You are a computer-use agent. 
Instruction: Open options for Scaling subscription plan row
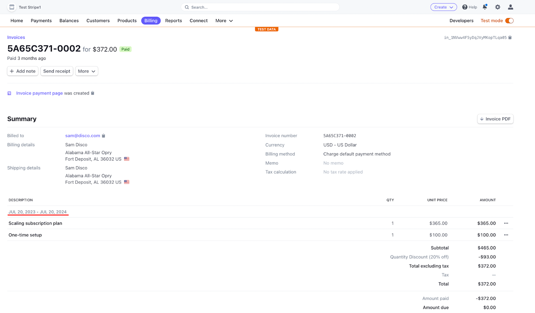(506, 223)
